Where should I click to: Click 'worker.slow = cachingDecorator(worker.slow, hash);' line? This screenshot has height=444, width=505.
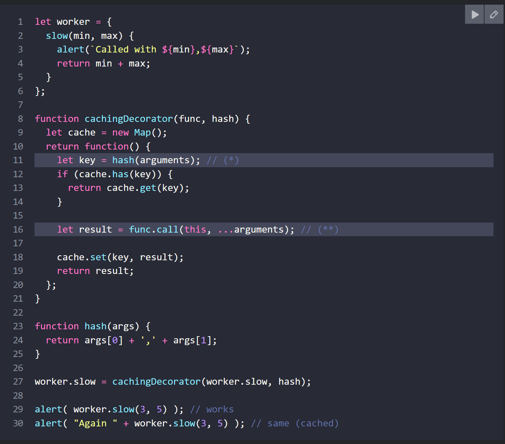click(173, 382)
